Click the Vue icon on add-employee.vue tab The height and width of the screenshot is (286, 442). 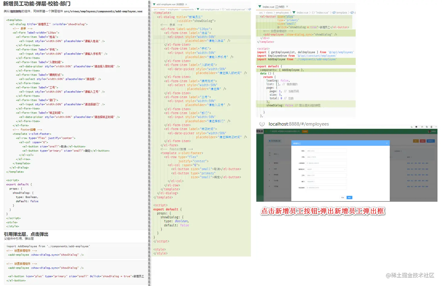pyautogui.click(x=154, y=5)
